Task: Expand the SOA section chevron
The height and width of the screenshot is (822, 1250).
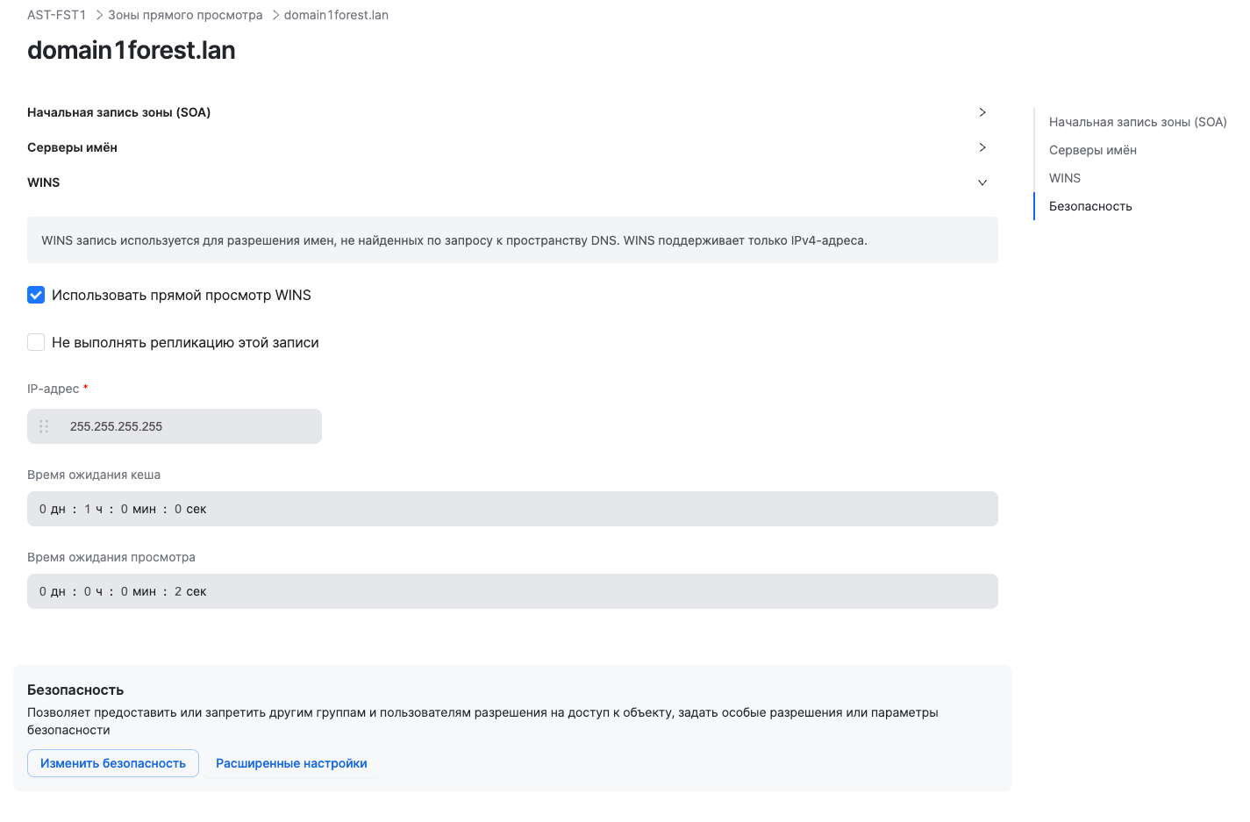Action: pos(982,112)
